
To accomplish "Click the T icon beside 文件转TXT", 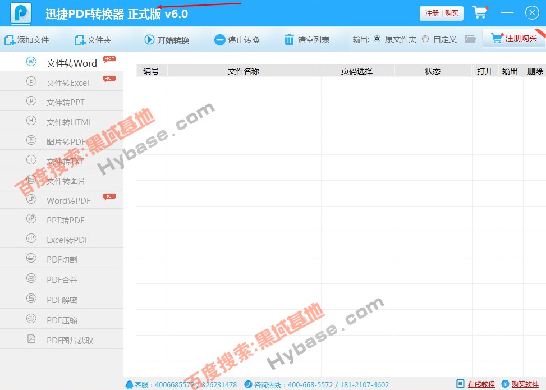I will (31, 159).
